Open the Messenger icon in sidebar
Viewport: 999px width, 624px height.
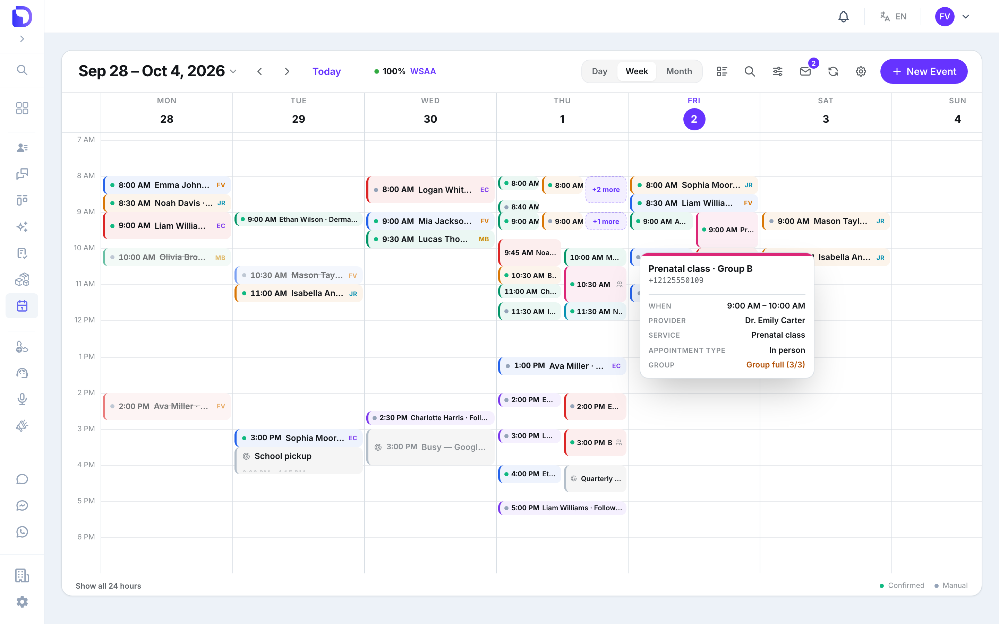[22, 505]
